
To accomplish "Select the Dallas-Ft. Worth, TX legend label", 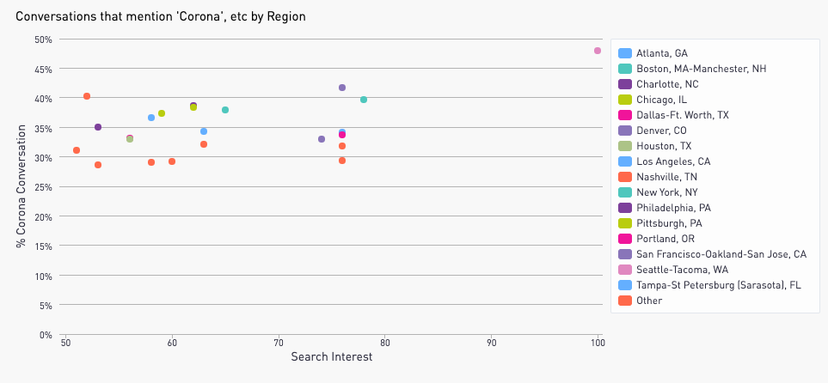I will coord(682,115).
